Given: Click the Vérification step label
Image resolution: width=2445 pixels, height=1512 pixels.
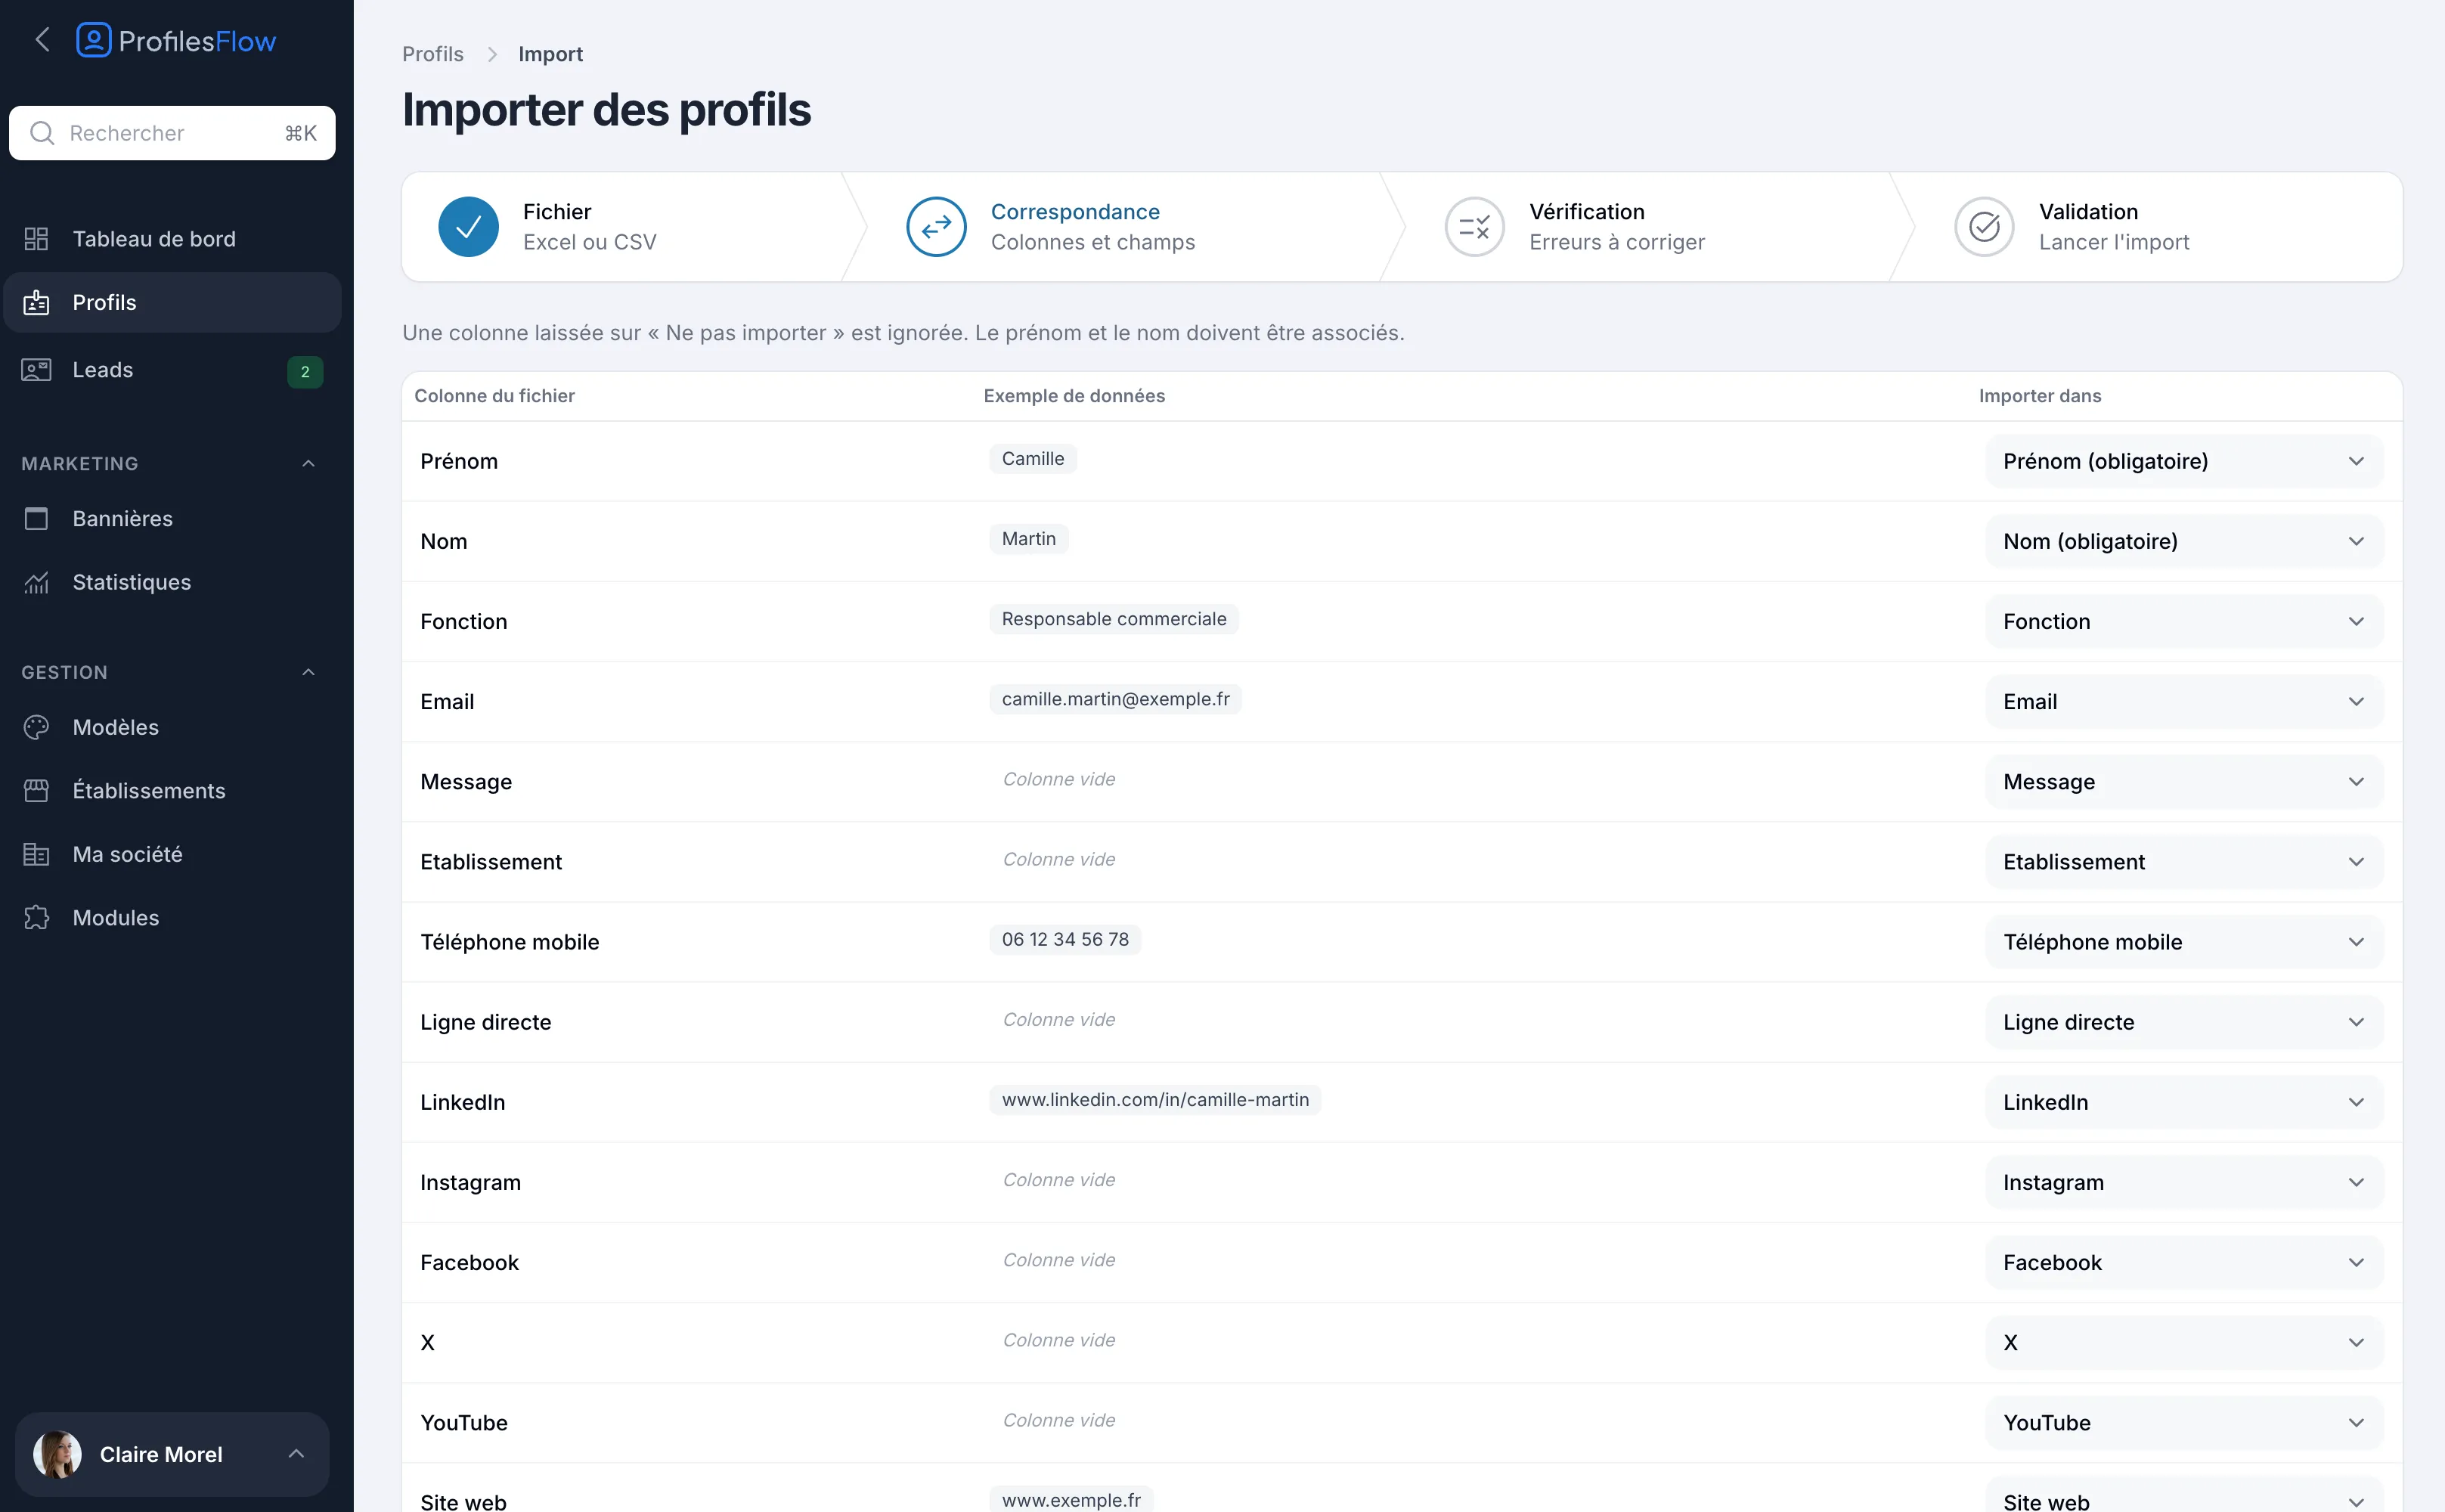Looking at the screenshot, I should pyautogui.click(x=1587, y=212).
